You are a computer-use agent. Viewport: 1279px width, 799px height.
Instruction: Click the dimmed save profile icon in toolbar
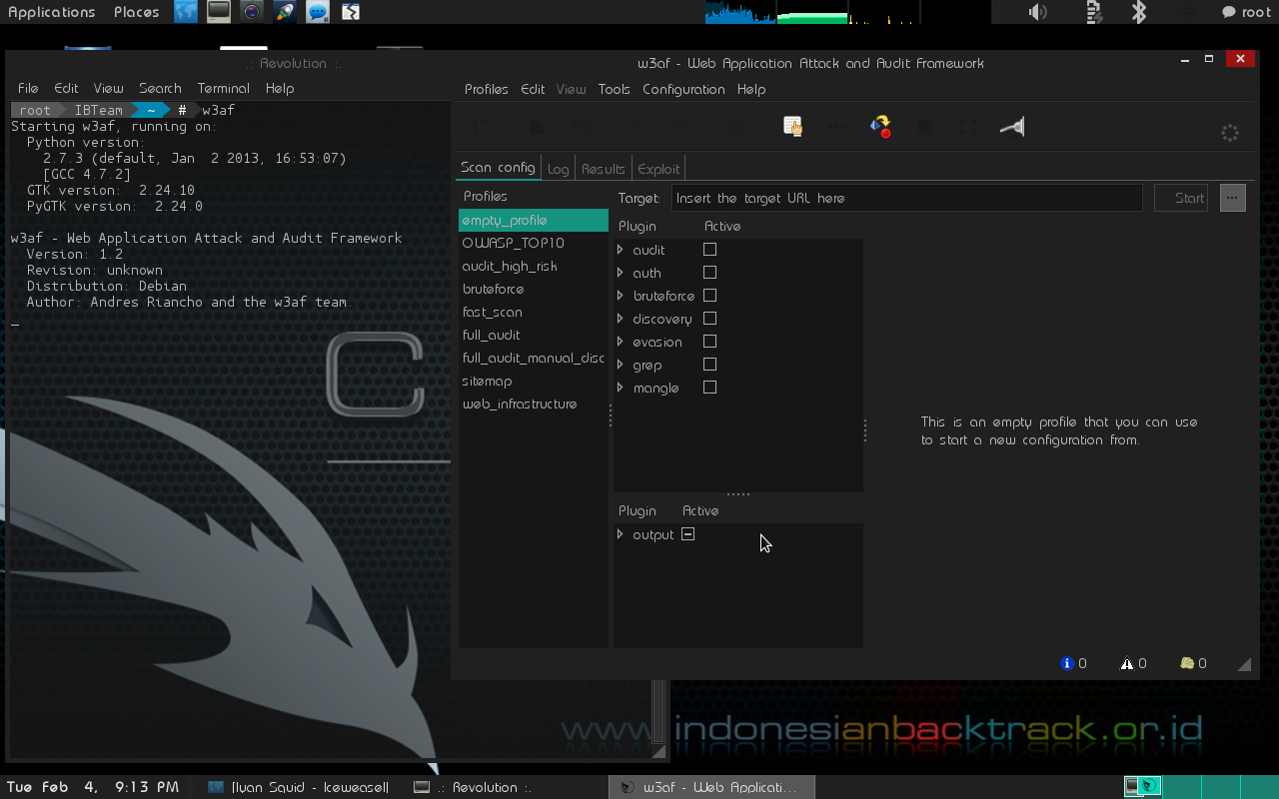coord(580,127)
